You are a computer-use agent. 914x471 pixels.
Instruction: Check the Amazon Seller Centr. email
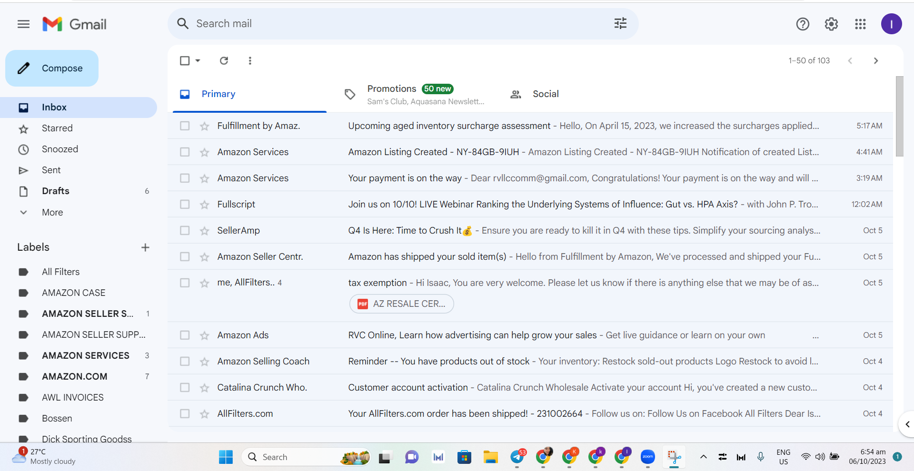(185, 256)
